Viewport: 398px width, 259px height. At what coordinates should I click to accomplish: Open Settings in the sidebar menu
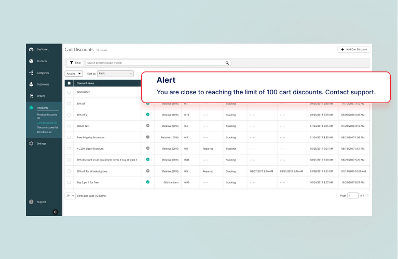click(42, 143)
